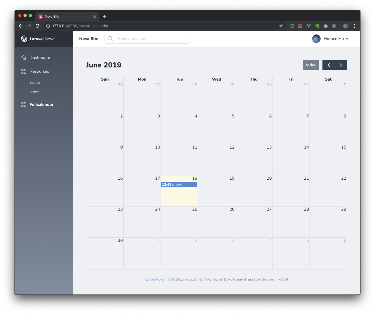Click the red bookmark extension icon
The image size is (375, 314).
[300, 26]
